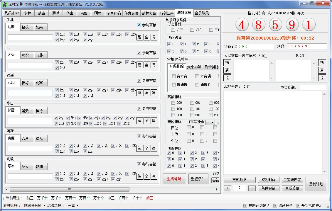
Task: Click the 中奖查询 input field
Action: pyautogui.click(x=313, y=87)
